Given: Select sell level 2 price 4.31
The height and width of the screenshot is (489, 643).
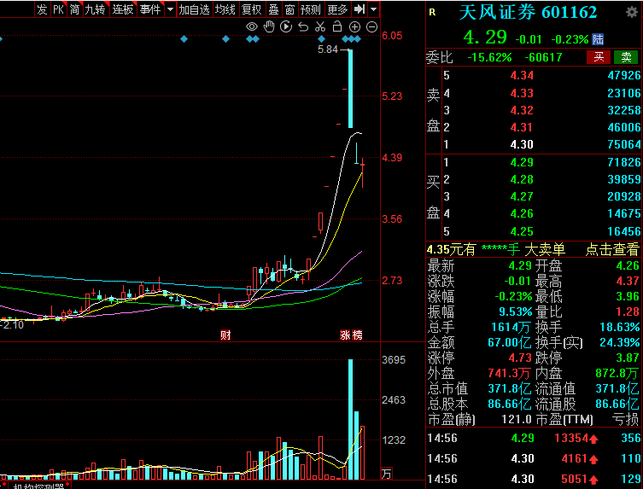Looking at the screenshot, I should pyautogui.click(x=522, y=127).
